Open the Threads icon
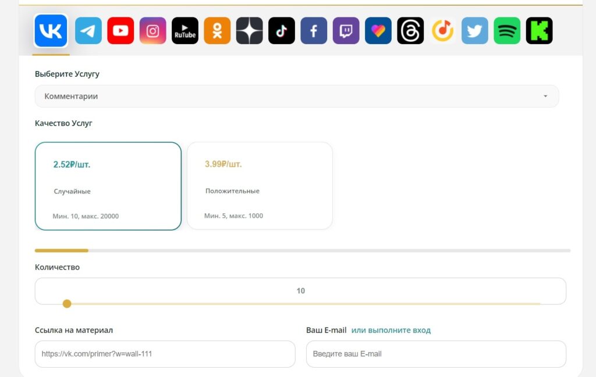Image resolution: width=596 pixels, height=377 pixels. click(x=410, y=31)
